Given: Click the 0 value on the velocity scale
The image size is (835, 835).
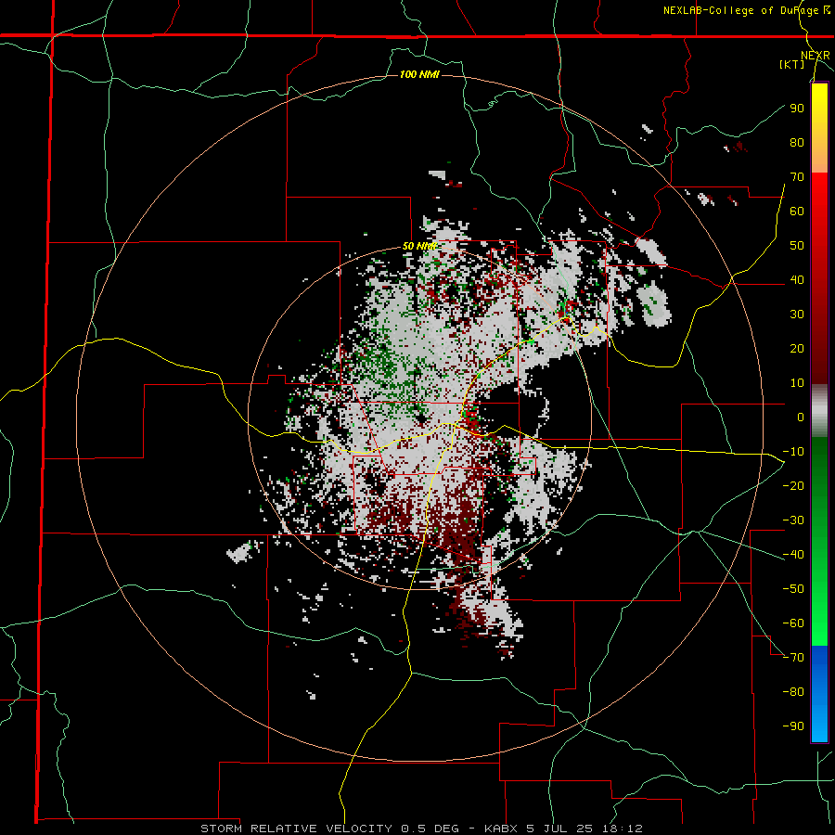Looking at the screenshot, I should click(801, 417).
